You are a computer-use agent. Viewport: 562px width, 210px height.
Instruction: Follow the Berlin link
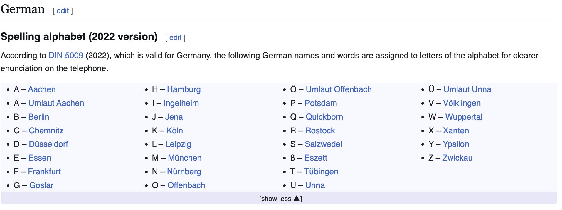coord(39,117)
